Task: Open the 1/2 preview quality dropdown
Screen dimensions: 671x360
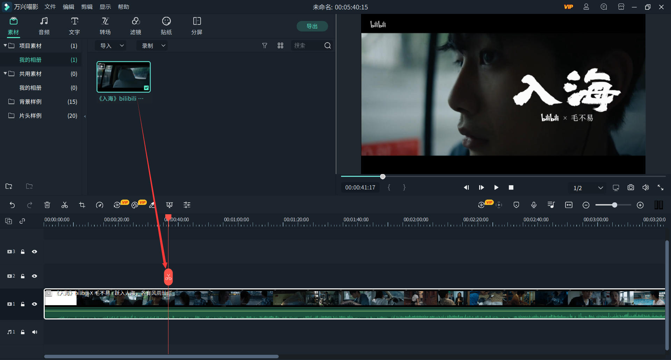Action: [588, 188]
